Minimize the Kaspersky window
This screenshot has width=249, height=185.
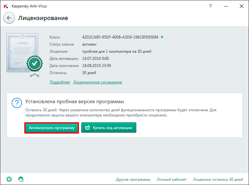(226, 6)
